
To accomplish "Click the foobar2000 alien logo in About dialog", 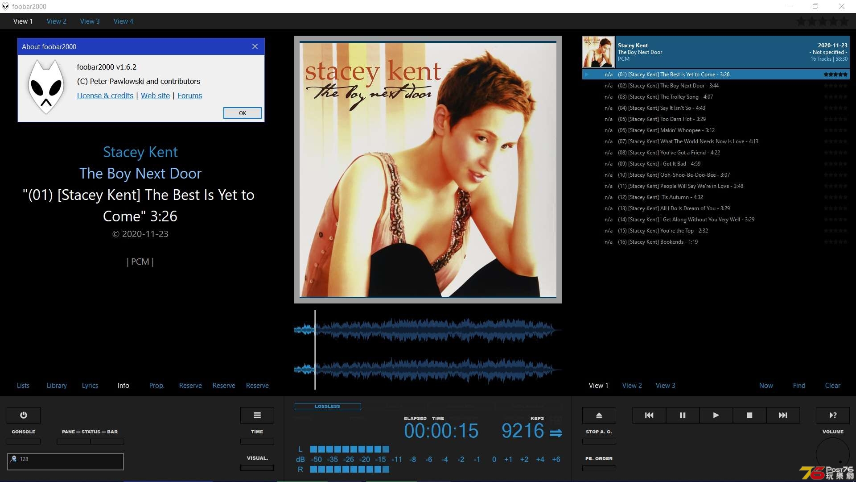I will tap(46, 87).
